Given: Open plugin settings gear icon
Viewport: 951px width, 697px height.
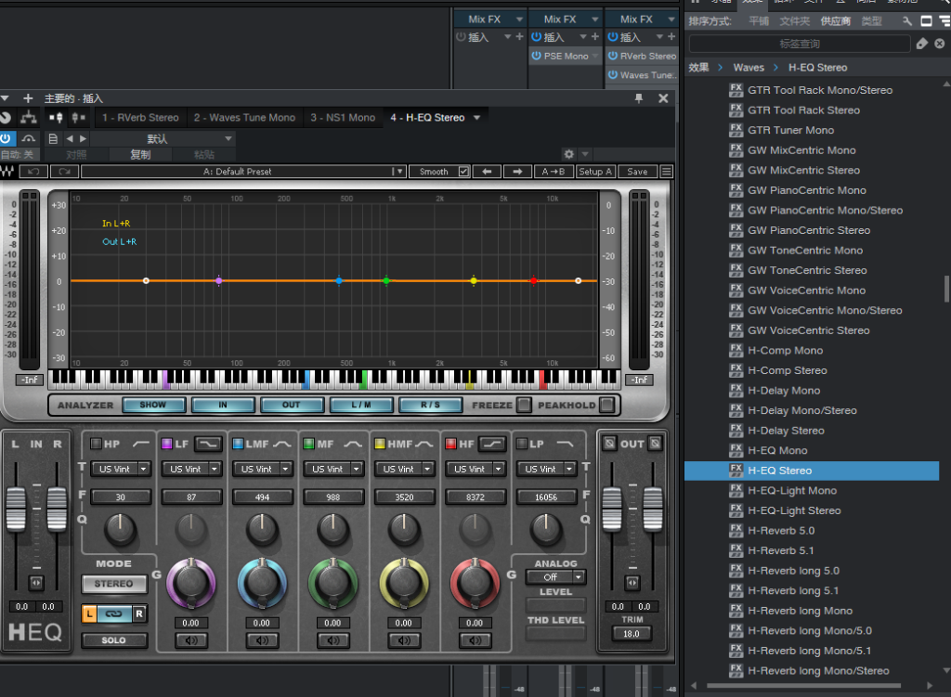Looking at the screenshot, I should point(568,155).
